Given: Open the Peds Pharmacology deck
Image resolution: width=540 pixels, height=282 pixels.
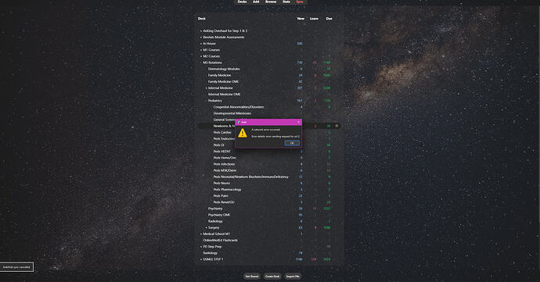Looking at the screenshot, I should tap(227, 190).
